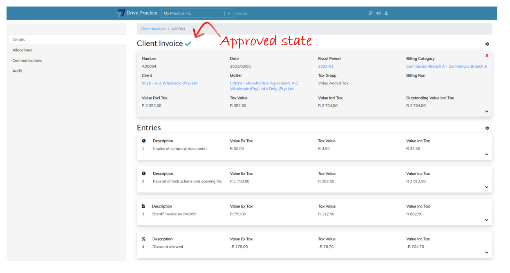Open Client Invoice settings gear
The image size is (510, 273).
[x=487, y=44]
